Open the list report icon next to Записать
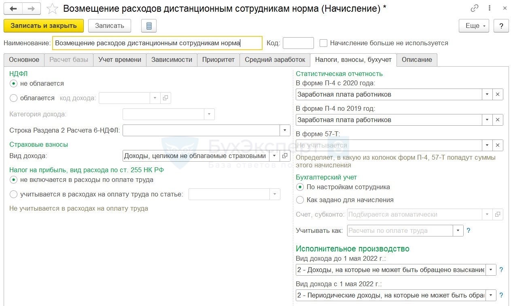The height and width of the screenshot is (306, 511). (x=149, y=26)
